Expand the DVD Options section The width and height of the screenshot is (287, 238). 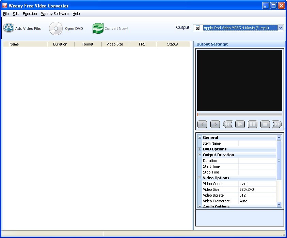pyautogui.click(x=200, y=149)
